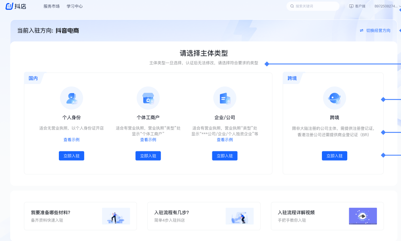Click the 个人身份 person icon
This screenshot has height=241, width=401.
[x=72, y=98]
